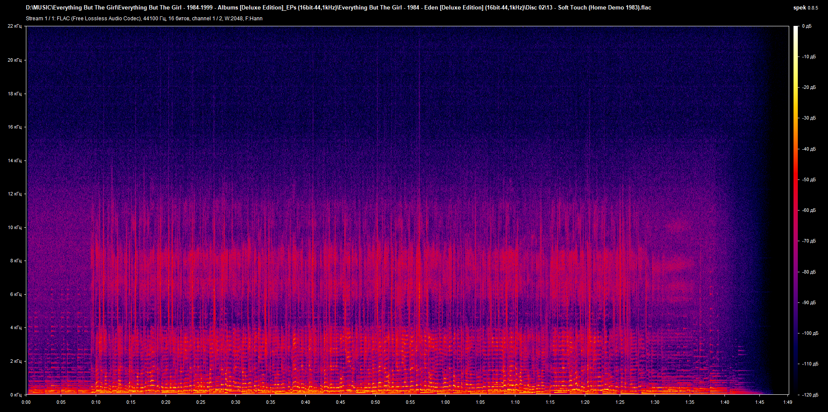Image resolution: width=828 pixels, height=412 pixels.
Task: Click the spek 0.8.5 version label
Action: click(805, 8)
